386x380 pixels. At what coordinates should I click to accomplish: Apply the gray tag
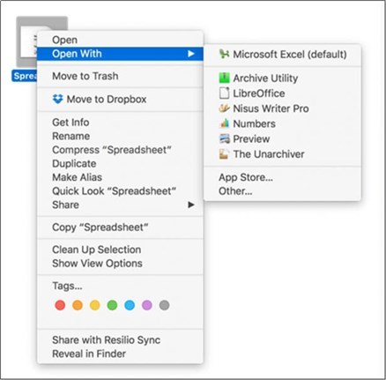coord(164,305)
